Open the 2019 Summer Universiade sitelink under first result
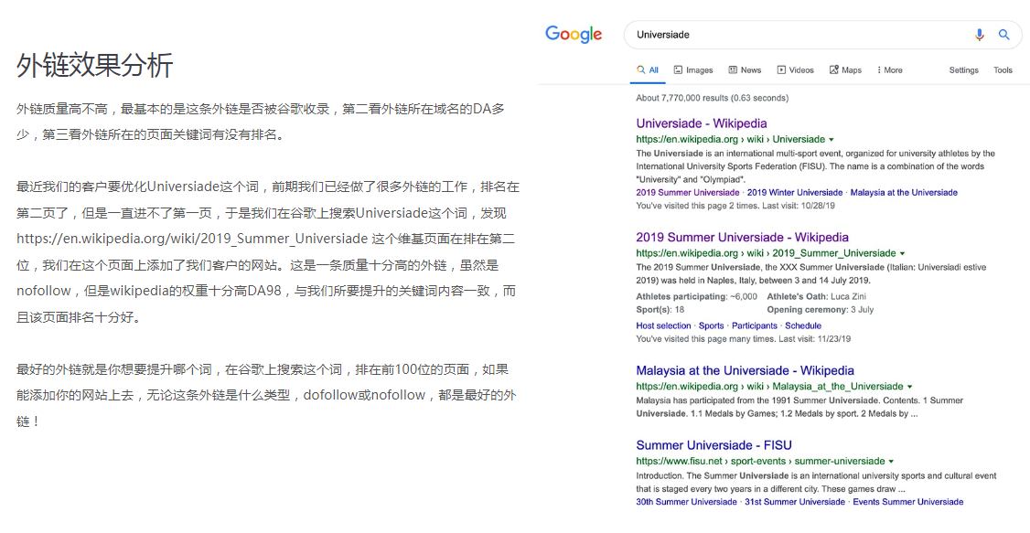 pos(688,193)
